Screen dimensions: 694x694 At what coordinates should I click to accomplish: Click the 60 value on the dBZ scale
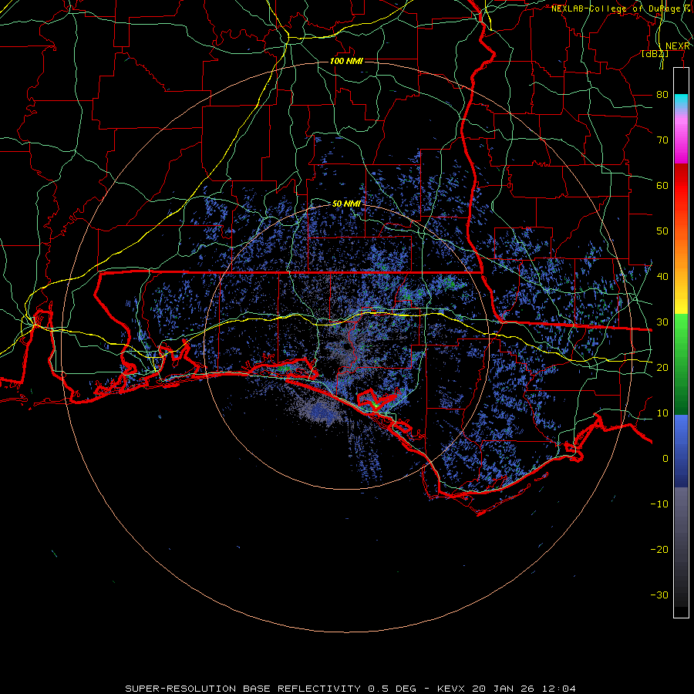(x=662, y=185)
